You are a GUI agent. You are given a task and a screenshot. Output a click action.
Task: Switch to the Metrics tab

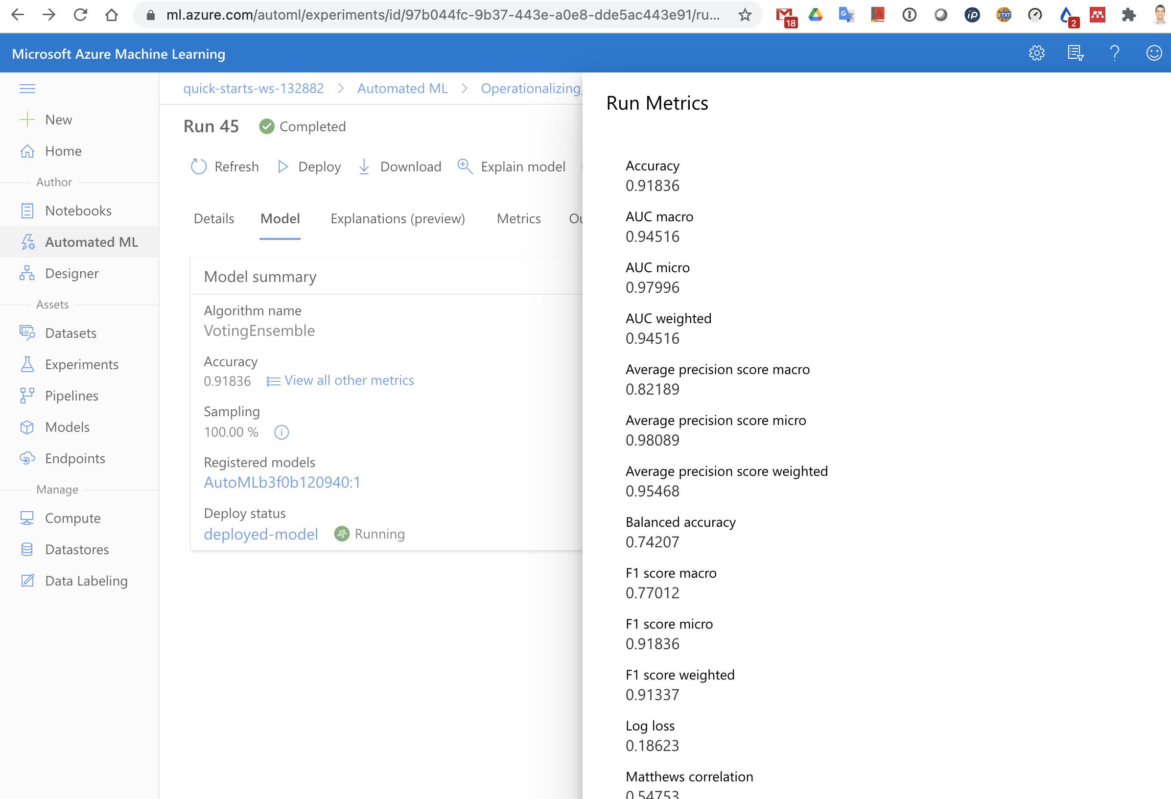click(518, 219)
